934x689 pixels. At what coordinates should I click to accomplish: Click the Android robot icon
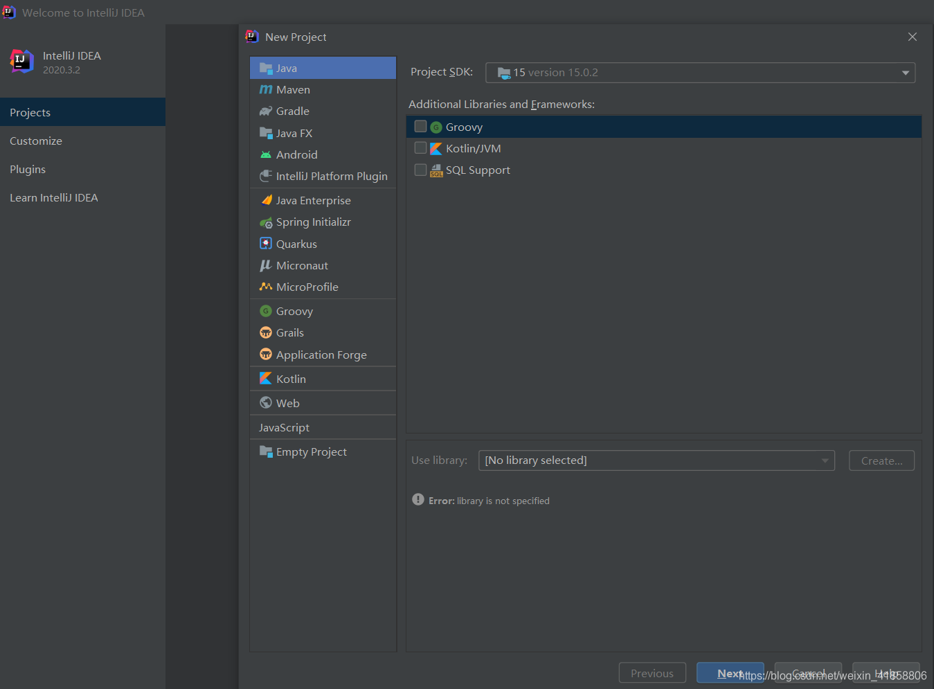266,154
